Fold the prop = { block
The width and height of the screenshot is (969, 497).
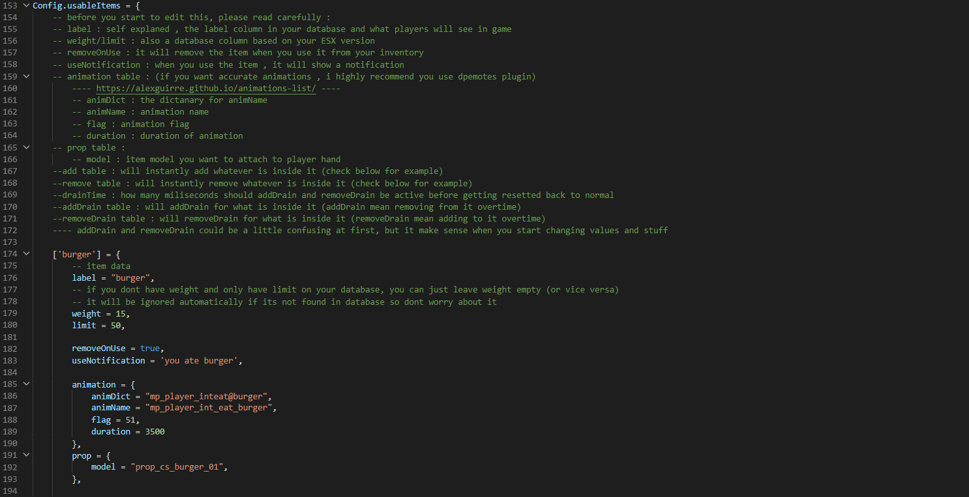pyautogui.click(x=25, y=455)
